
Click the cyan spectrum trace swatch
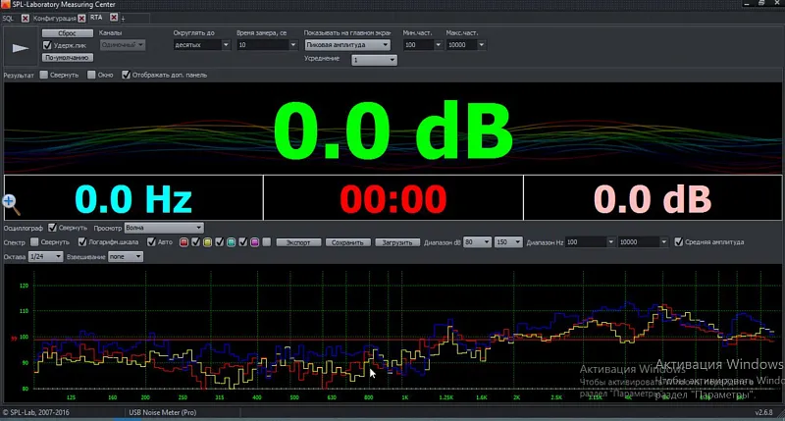[x=231, y=241]
